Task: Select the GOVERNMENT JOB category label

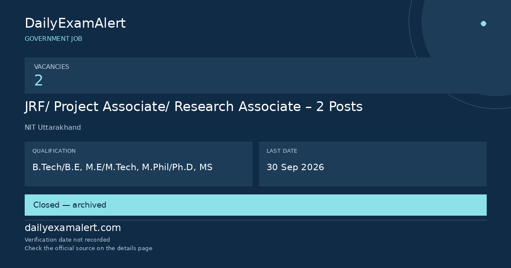Action: (x=53, y=39)
